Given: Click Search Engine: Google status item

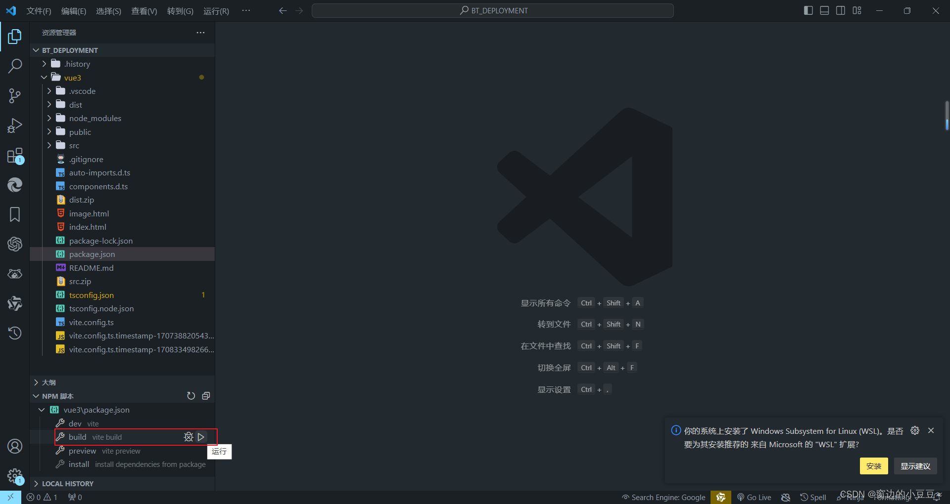Looking at the screenshot, I should [664, 497].
